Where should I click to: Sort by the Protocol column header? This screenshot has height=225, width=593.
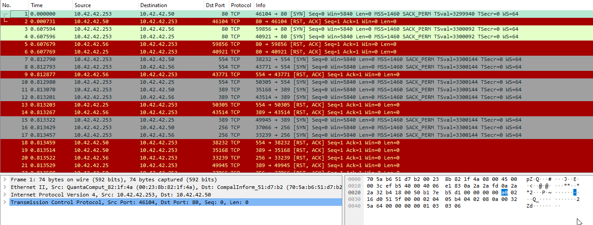241,5
